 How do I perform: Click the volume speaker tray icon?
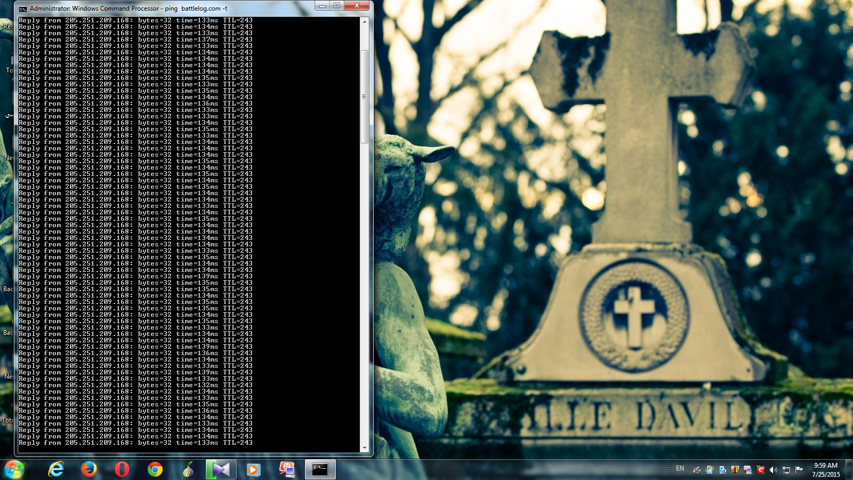tap(773, 470)
